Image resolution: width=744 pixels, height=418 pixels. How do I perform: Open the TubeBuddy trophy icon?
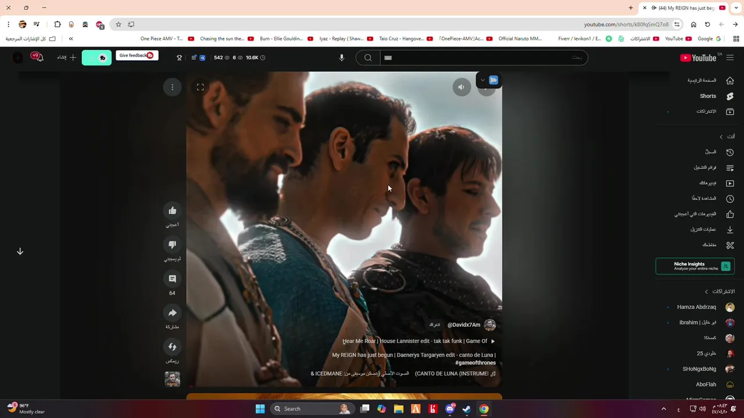click(179, 57)
